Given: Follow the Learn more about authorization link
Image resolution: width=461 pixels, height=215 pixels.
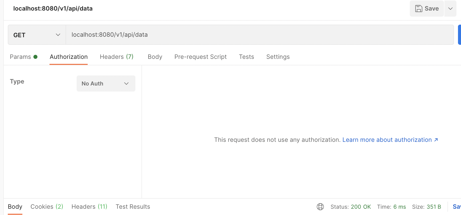Looking at the screenshot, I should click(x=387, y=140).
